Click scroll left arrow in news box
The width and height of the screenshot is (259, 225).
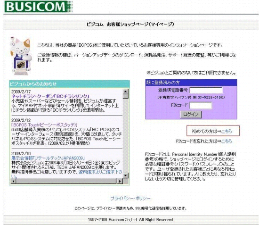13,181
